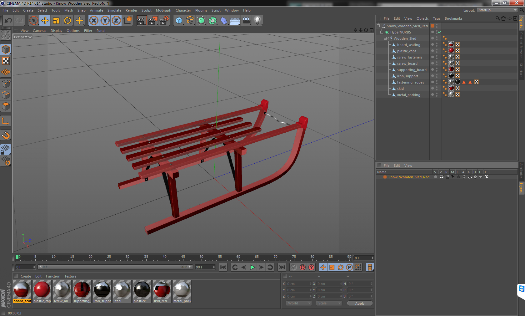This screenshot has width=525, height=316.
Task: Open the MoGraph menu
Action: (163, 10)
